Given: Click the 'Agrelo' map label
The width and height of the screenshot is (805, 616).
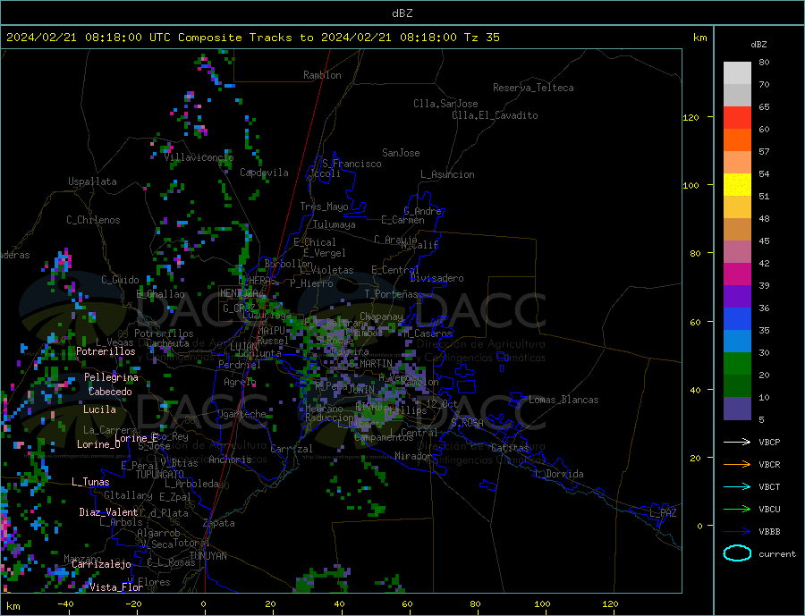Looking at the screenshot, I should coord(241,383).
